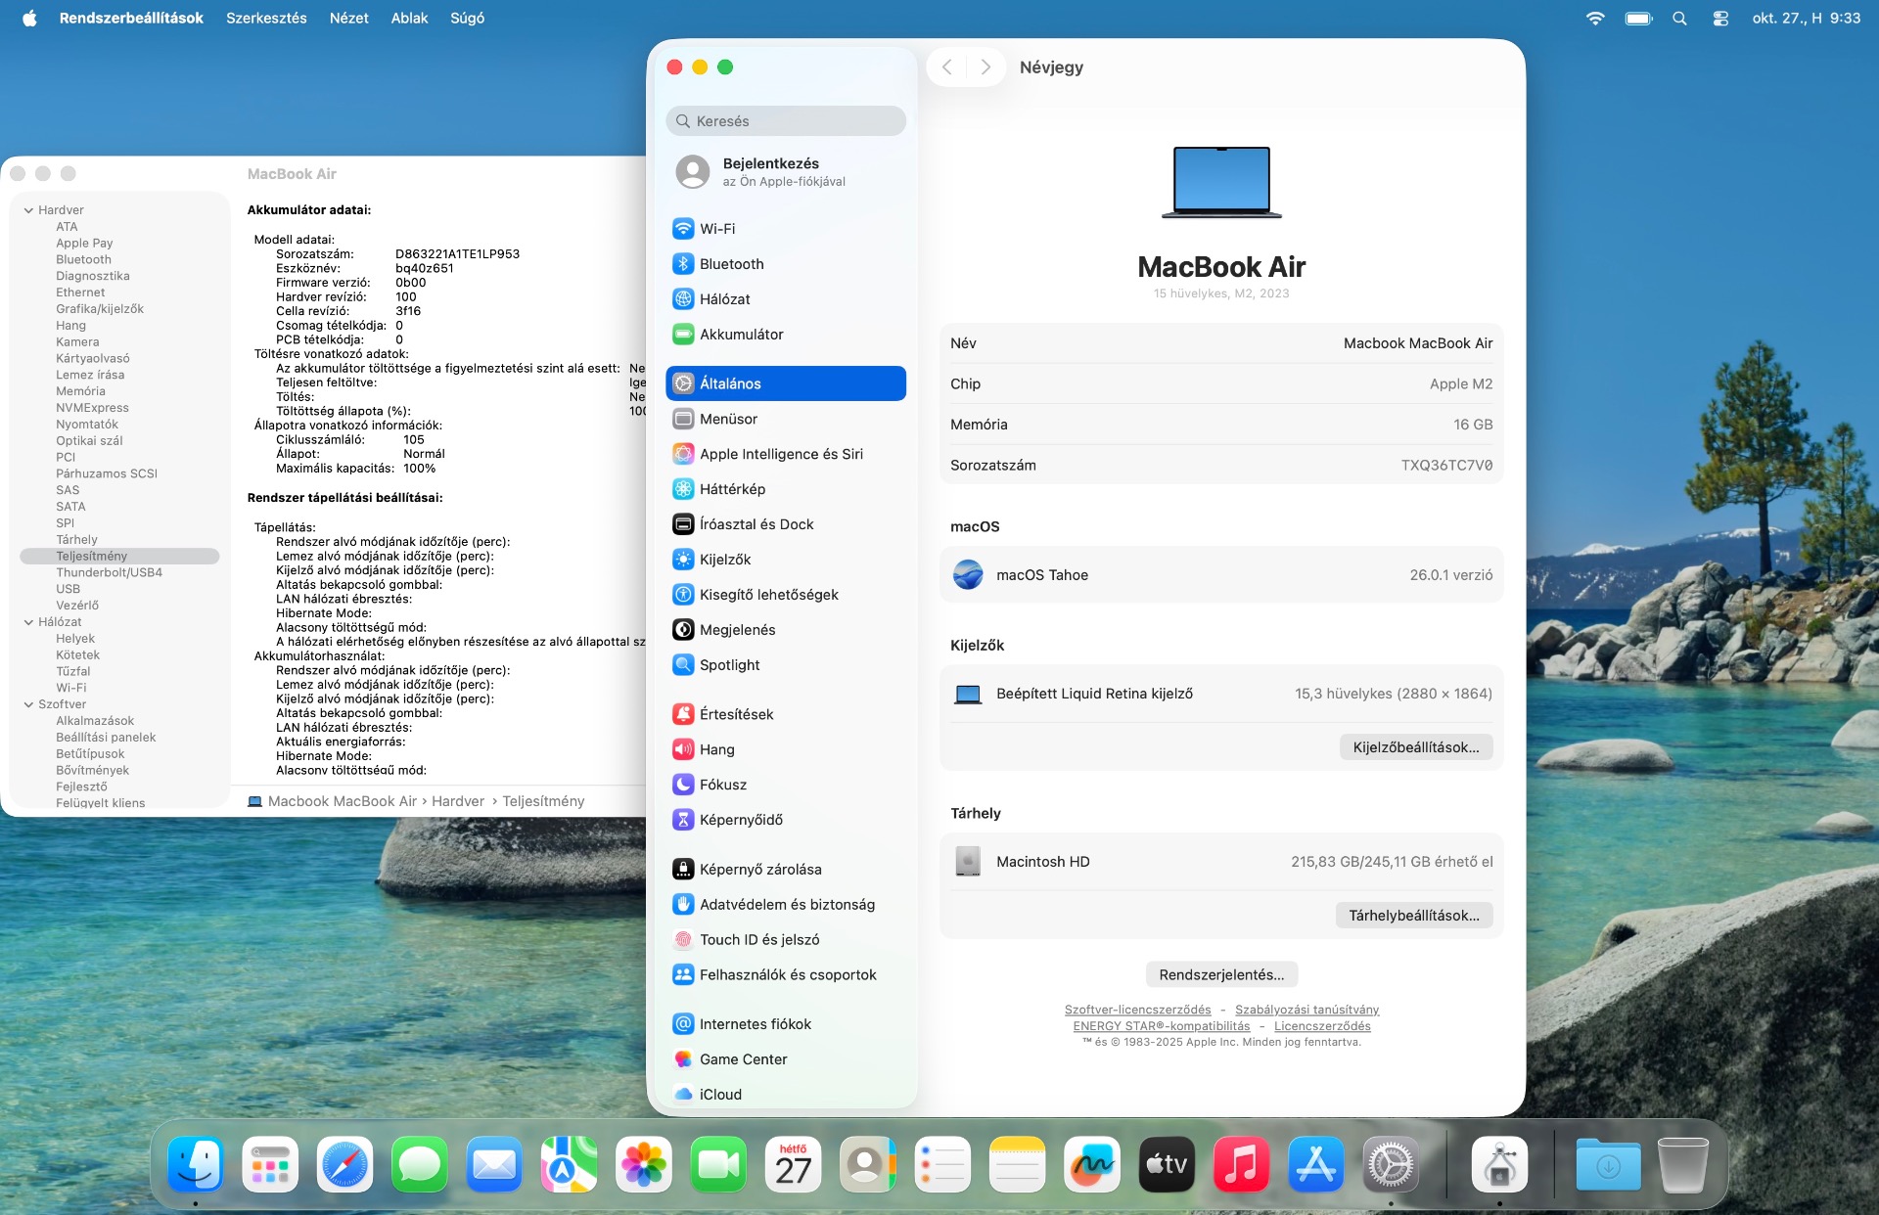Image resolution: width=1879 pixels, height=1215 pixels.
Task: Select Touch ID és jelszó
Action: tap(758, 939)
